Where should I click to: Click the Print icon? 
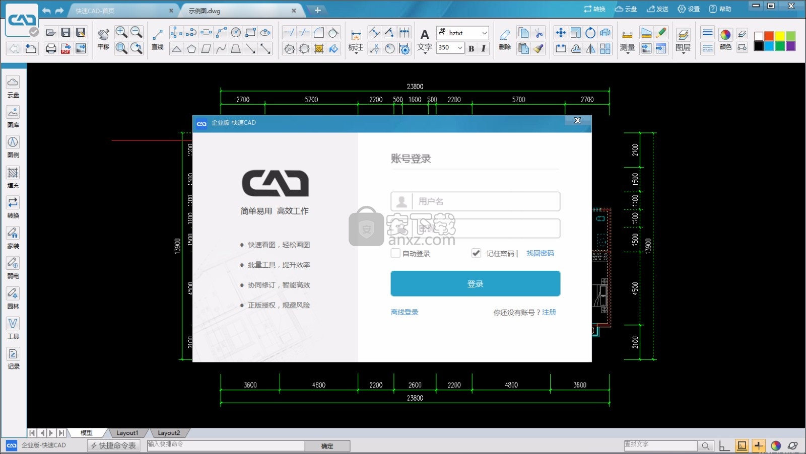click(x=51, y=48)
